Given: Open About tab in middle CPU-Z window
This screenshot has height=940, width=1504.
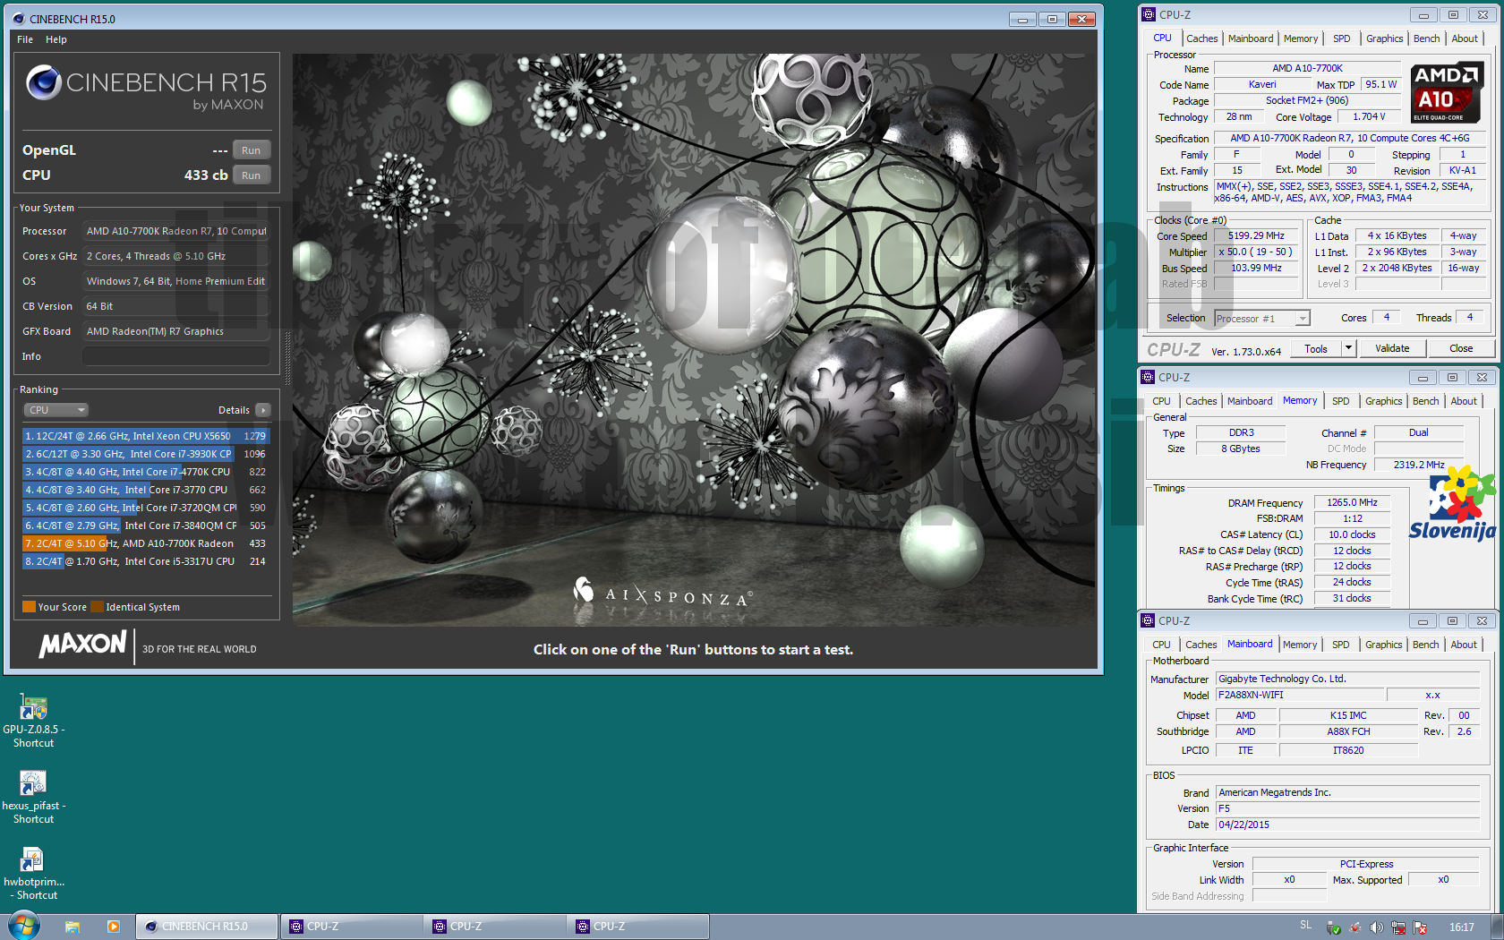Looking at the screenshot, I should (x=1464, y=401).
